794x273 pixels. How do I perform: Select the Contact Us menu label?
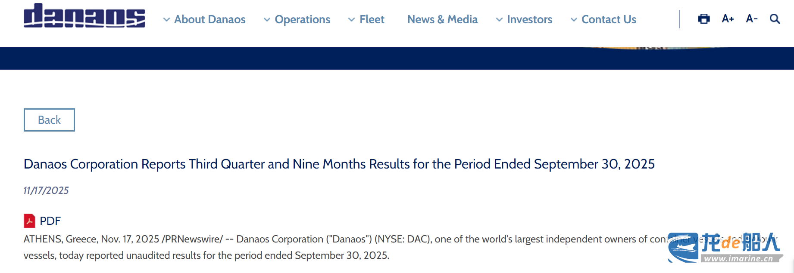click(x=609, y=19)
